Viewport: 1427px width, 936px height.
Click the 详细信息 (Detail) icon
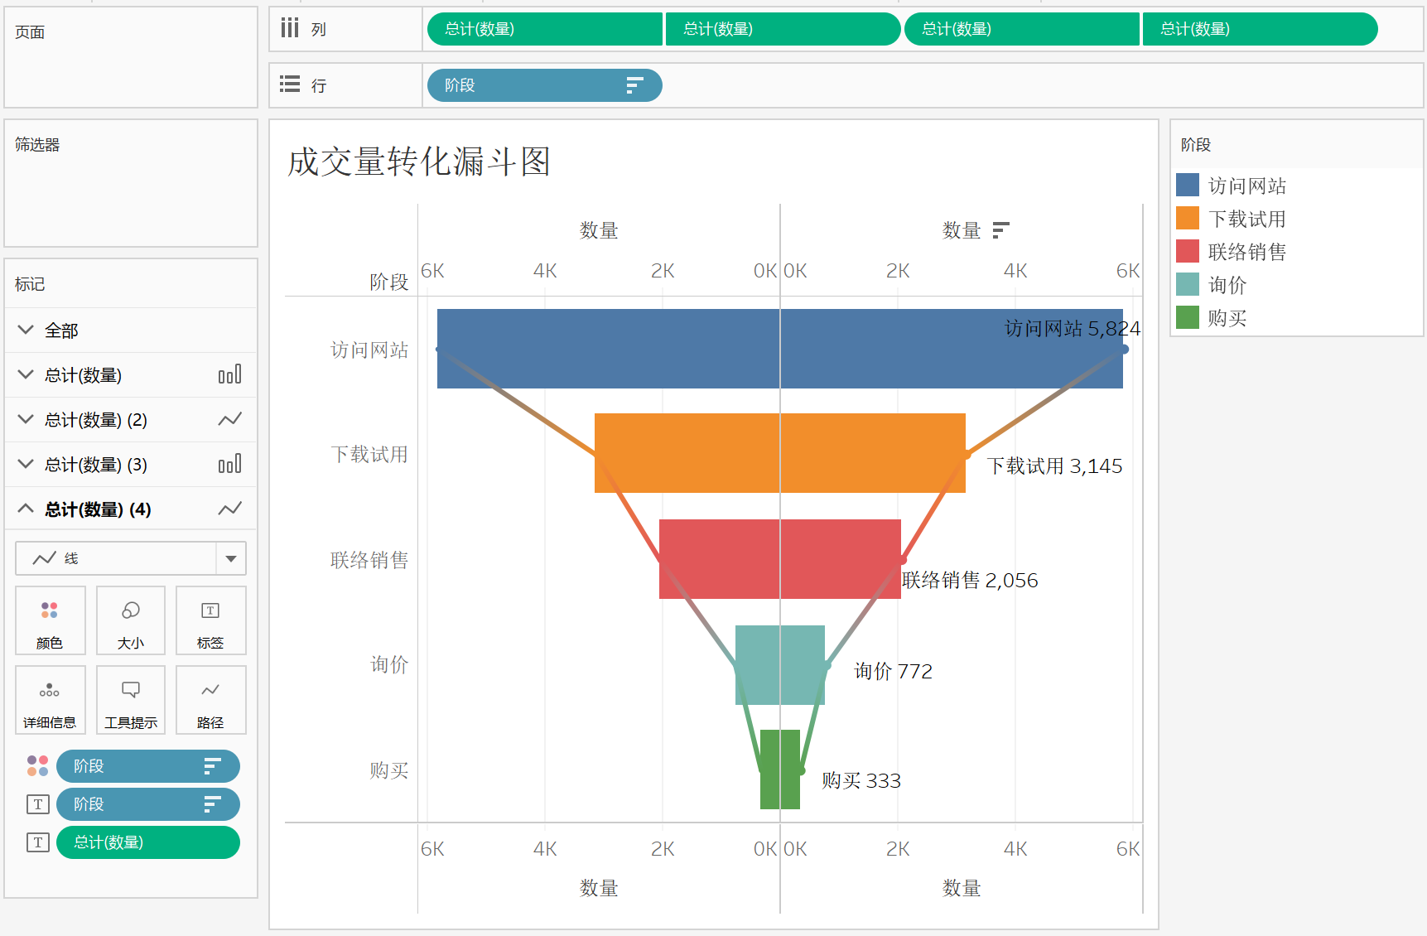(x=50, y=700)
